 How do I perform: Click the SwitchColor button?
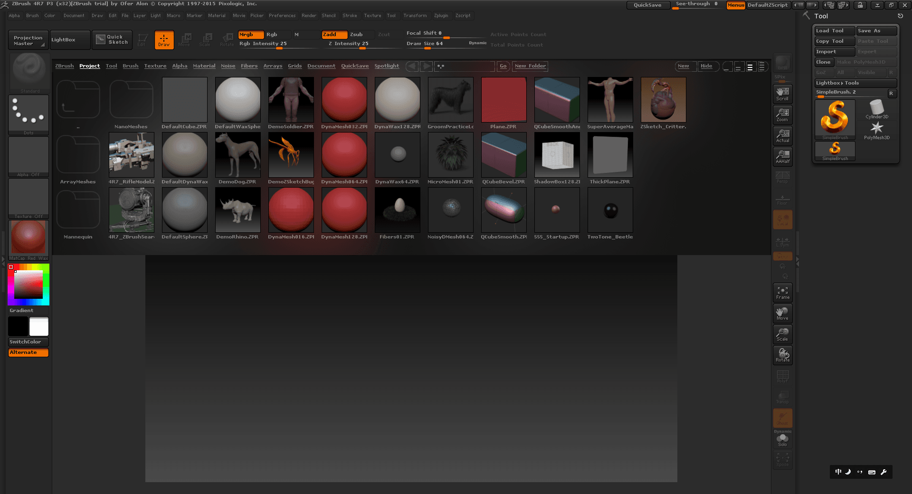(28, 342)
